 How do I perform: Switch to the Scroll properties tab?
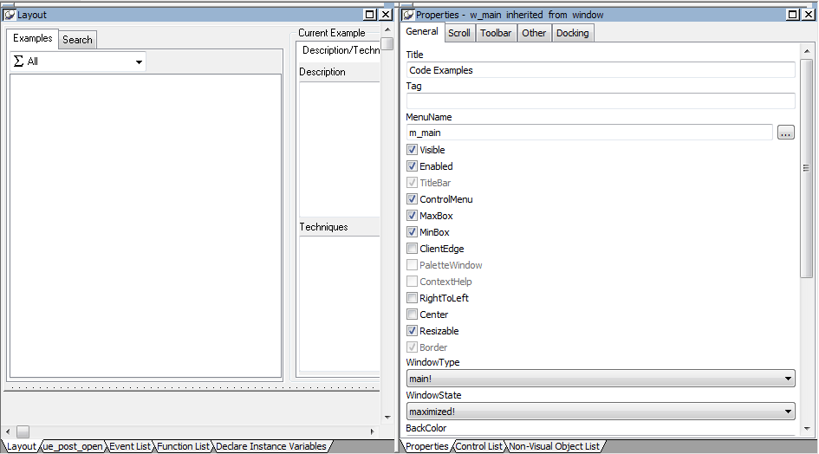(459, 33)
